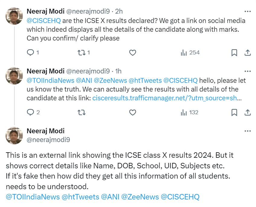Open more options on second tweet

(x=247, y=71)
